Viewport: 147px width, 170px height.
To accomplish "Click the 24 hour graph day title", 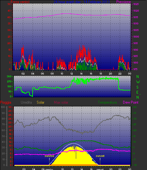I will [81, 2].
